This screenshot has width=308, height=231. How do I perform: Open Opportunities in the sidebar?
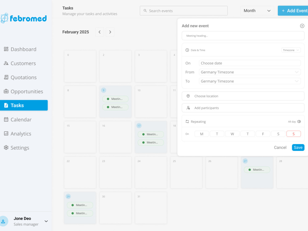24,91
